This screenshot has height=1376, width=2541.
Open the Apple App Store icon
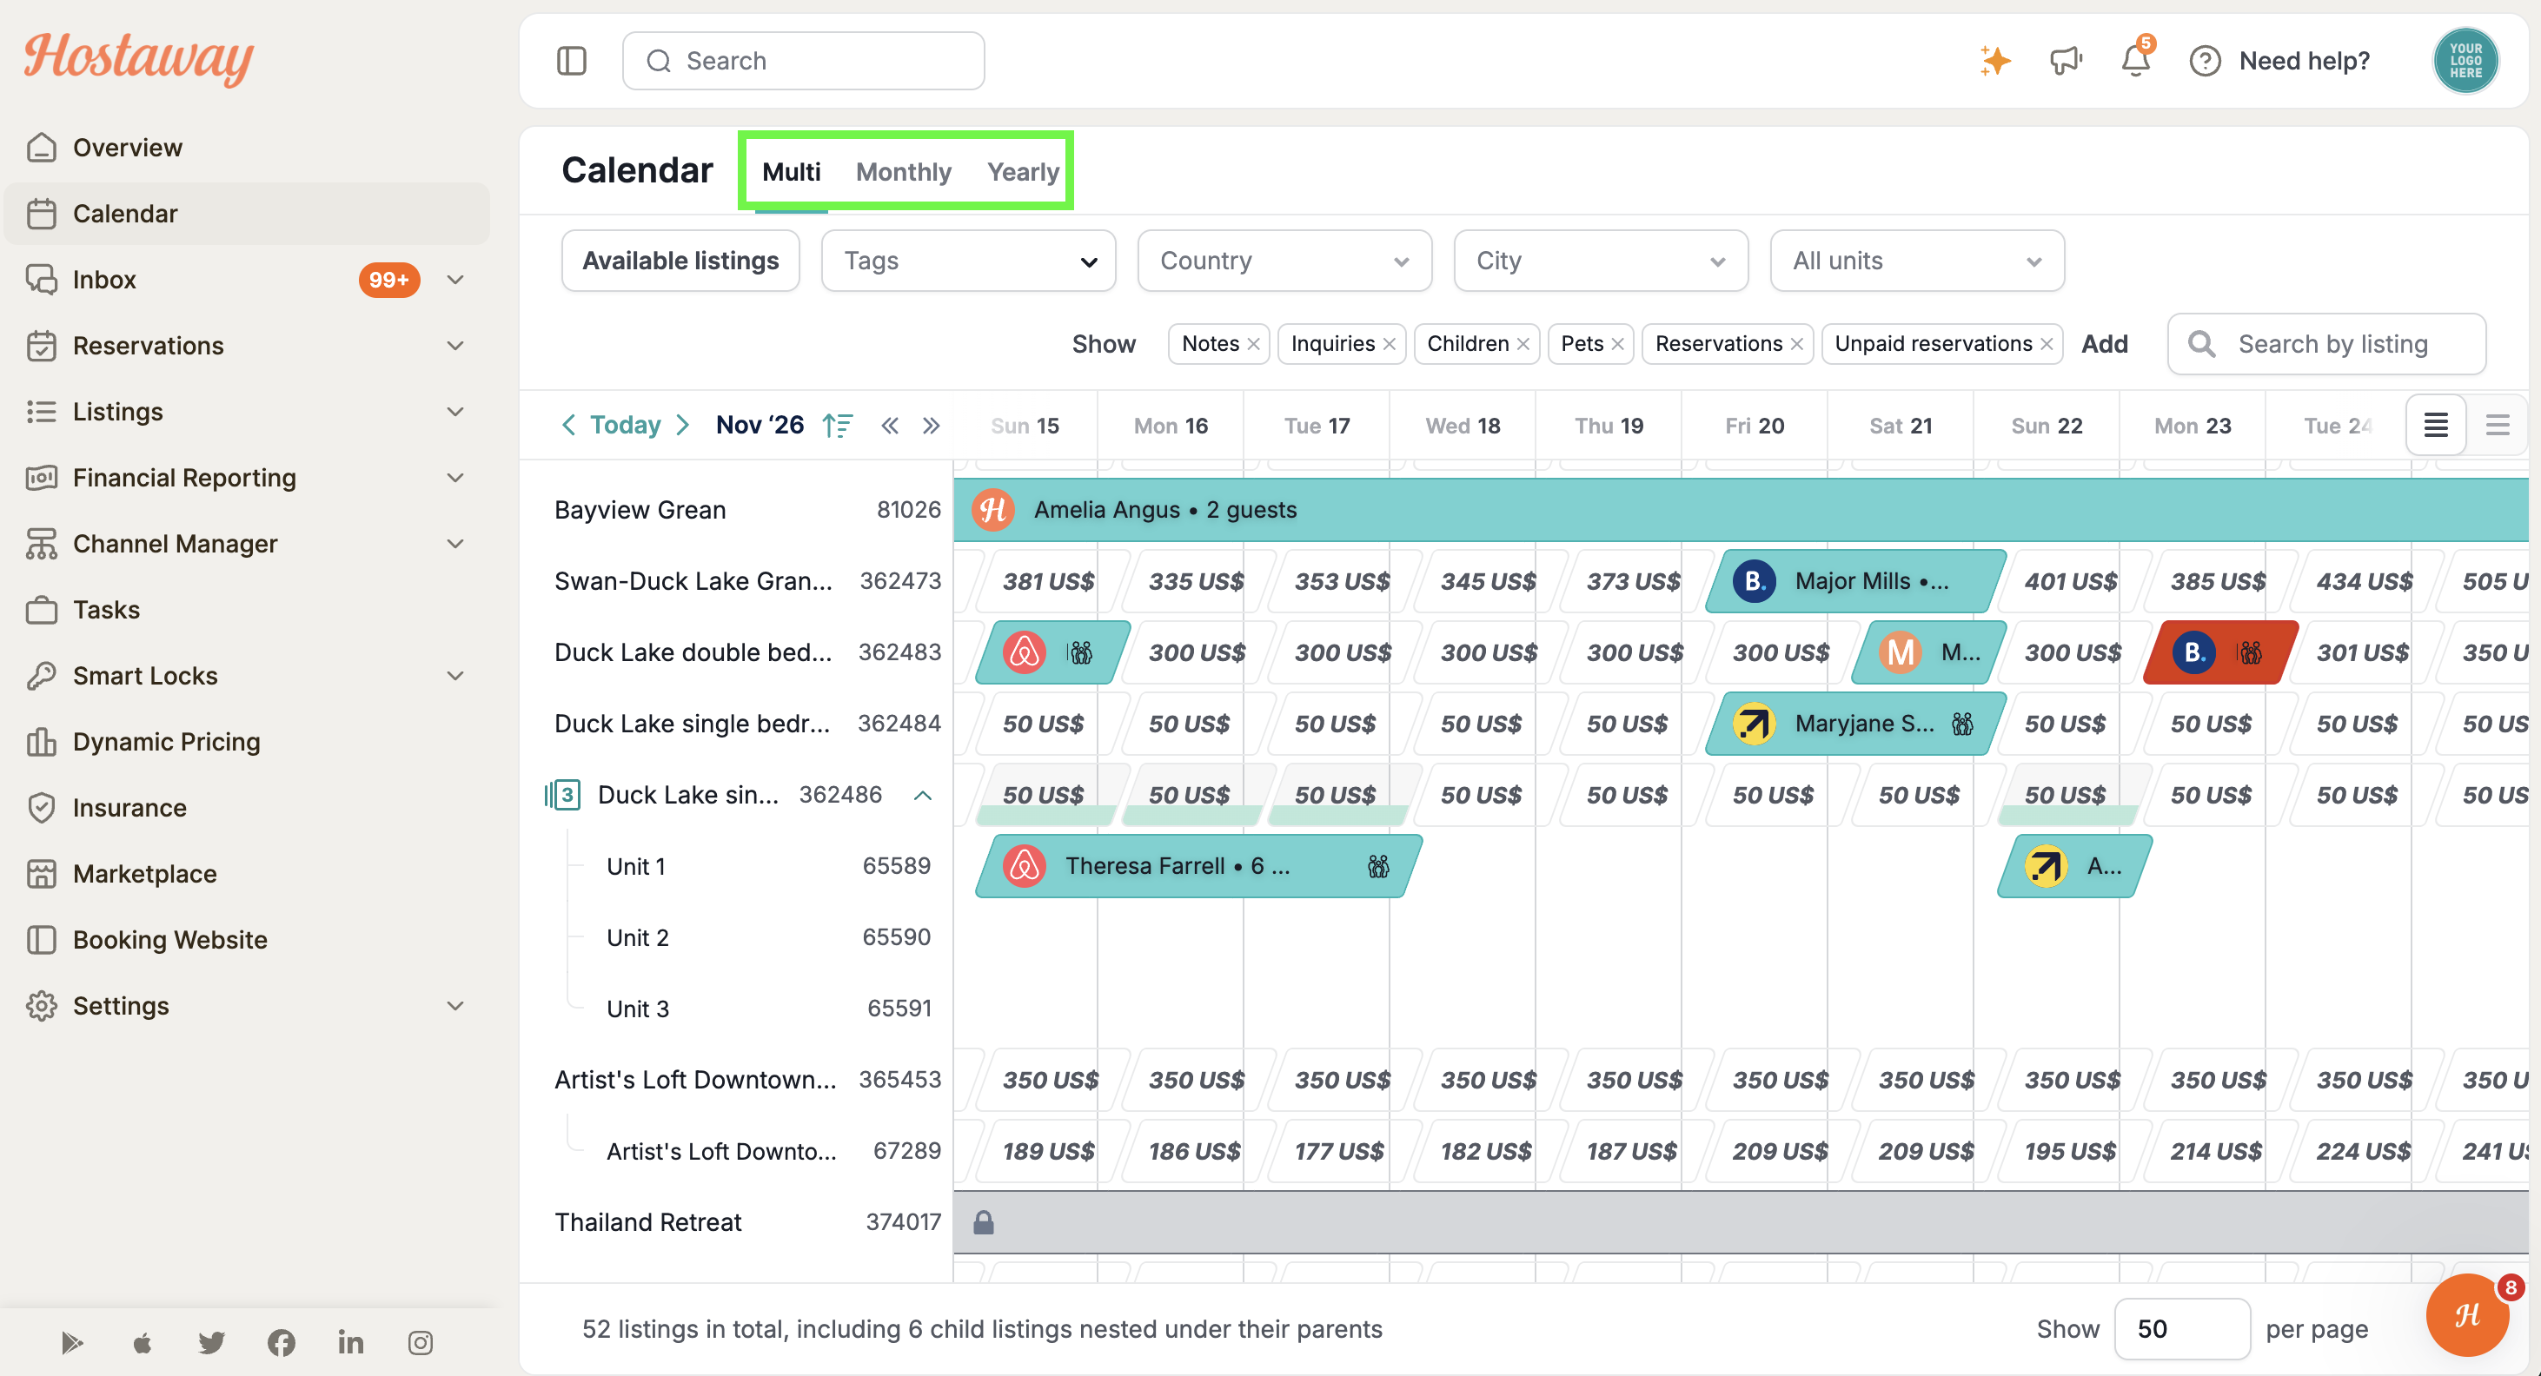pos(142,1342)
